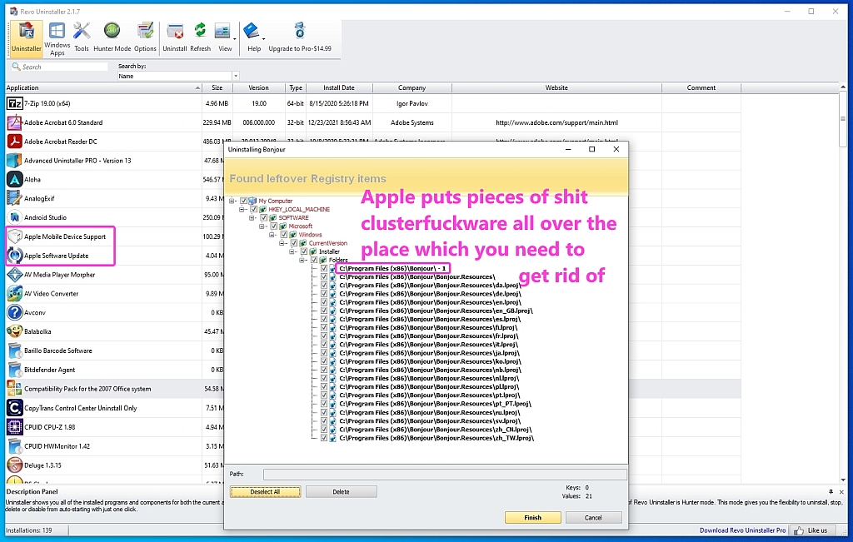Sort list by Install Date column
Image resolution: width=853 pixels, height=542 pixels.
(x=339, y=87)
